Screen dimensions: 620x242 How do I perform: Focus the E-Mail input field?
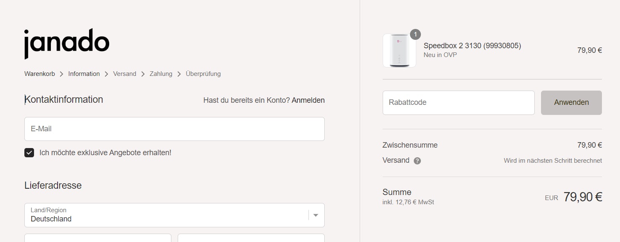point(174,129)
